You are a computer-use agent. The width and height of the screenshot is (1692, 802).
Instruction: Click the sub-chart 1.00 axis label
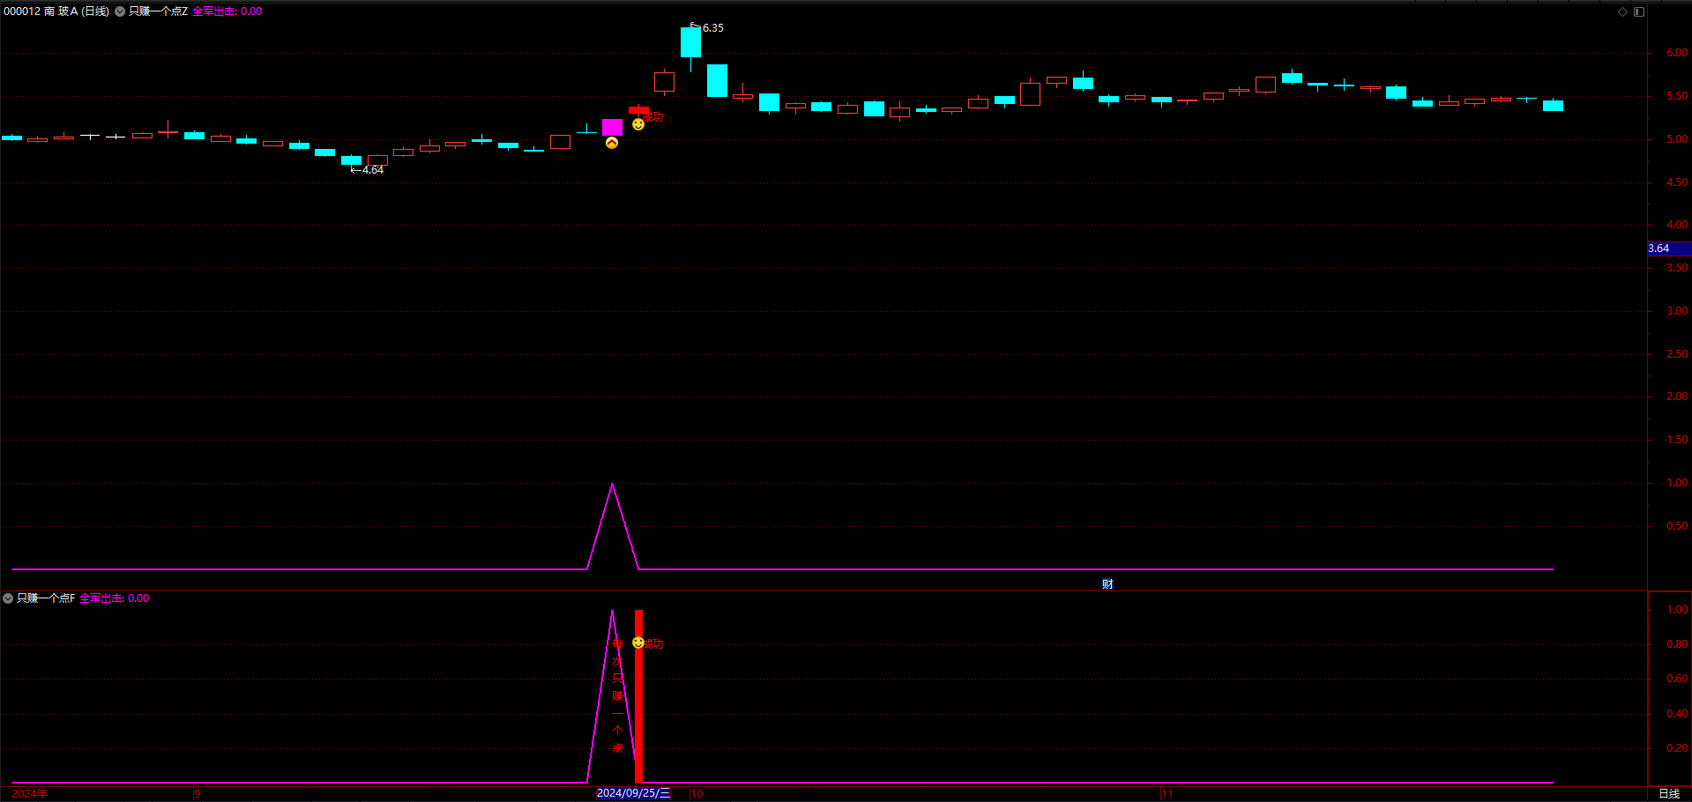click(1677, 610)
